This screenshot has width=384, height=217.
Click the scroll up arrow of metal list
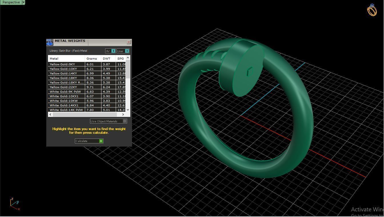click(128, 58)
